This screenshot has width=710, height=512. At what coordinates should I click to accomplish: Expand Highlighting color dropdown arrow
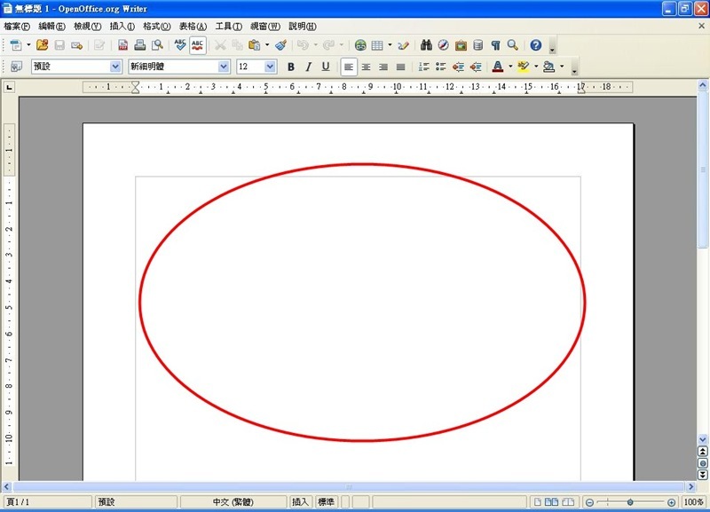point(536,67)
